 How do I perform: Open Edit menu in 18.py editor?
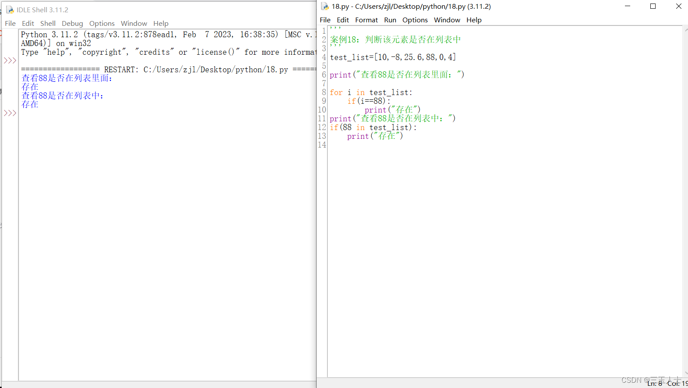pyautogui.click(x=343, y=20)
